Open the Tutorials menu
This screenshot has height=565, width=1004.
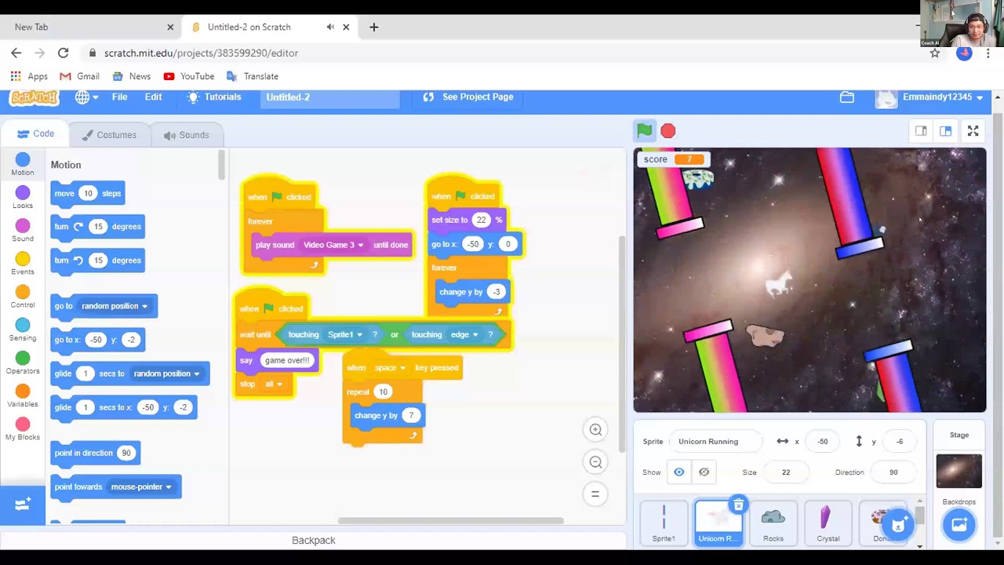(x=214, y=97)
